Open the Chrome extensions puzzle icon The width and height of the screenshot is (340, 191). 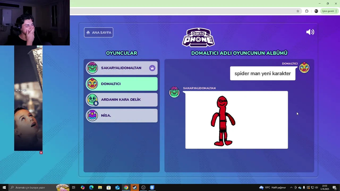pyautogui.click(x=307, y=11)
